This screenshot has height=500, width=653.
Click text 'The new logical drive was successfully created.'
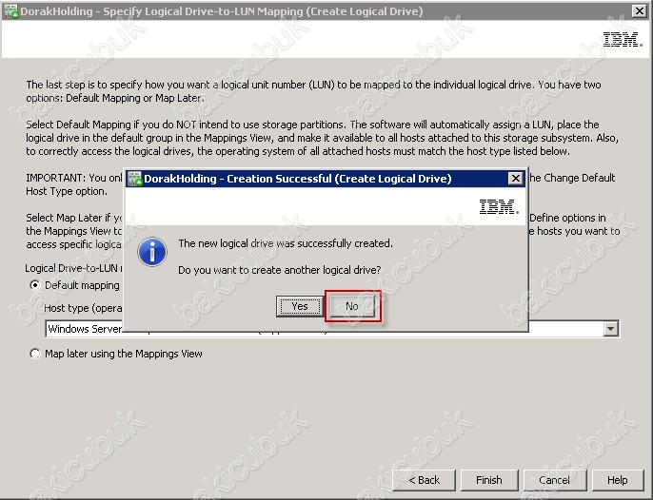click(286, 243)
